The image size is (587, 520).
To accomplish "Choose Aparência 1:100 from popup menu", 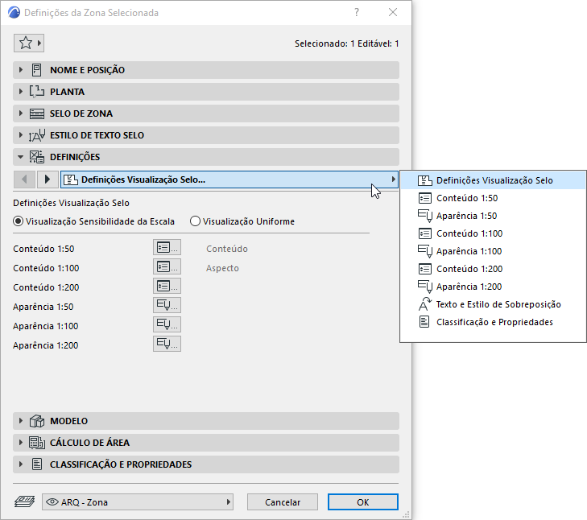I will [493, 251].
